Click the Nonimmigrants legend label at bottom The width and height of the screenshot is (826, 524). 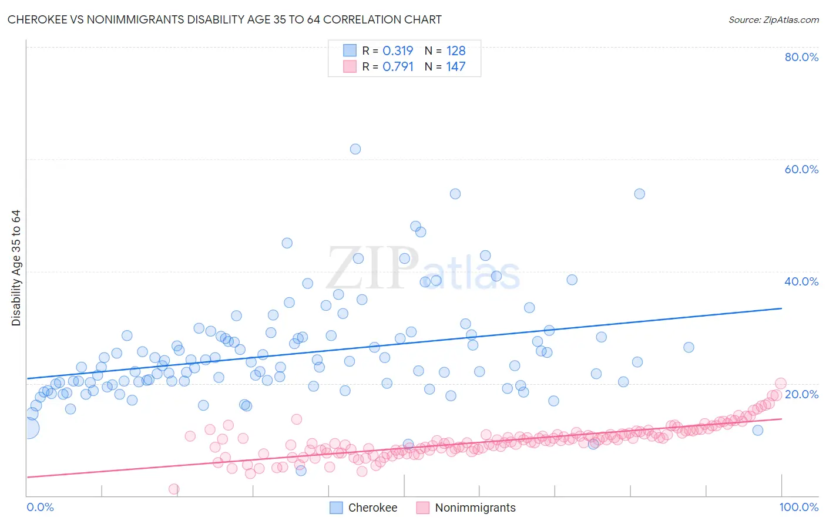(475, 508)
